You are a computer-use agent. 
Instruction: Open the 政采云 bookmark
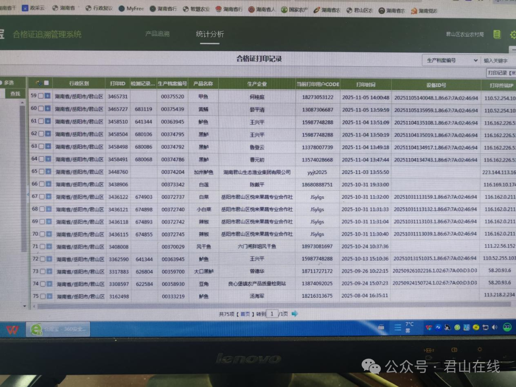click(x=35, y=8)
